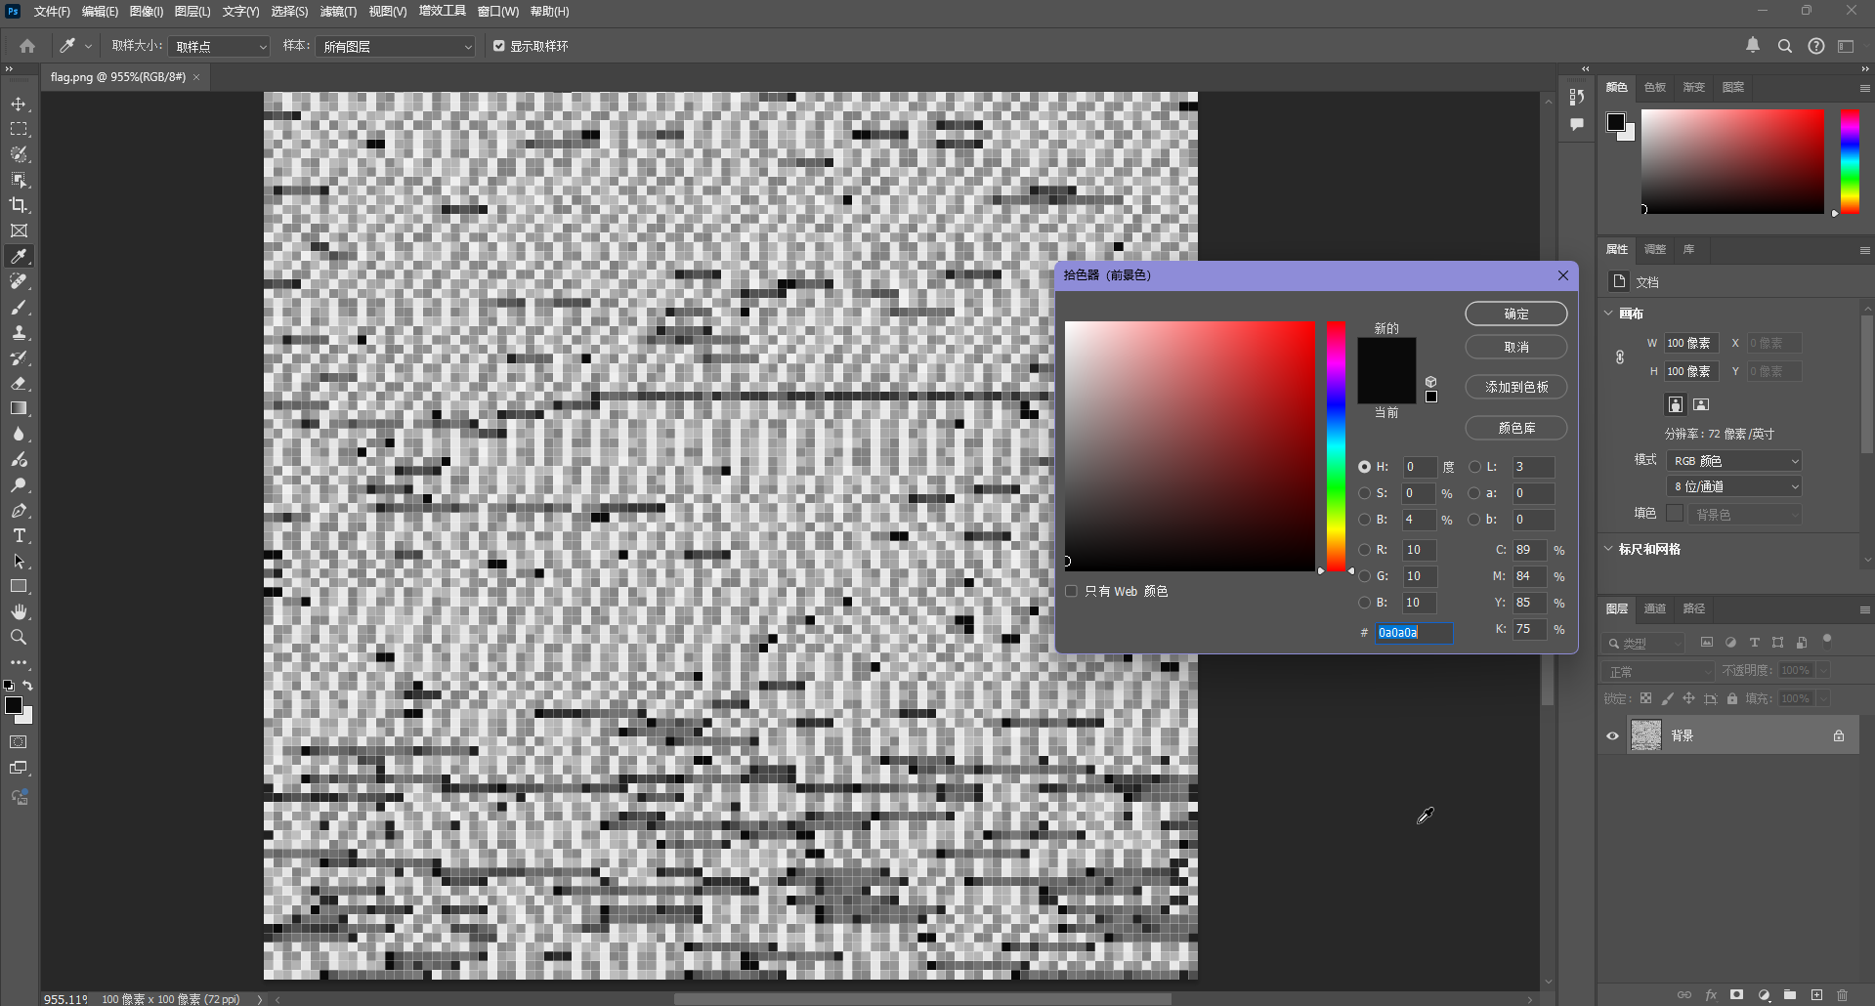The width and height of the screenshot is (1875, 1006).
Task: Select the Eraser tool
Action: pos(19,384)
